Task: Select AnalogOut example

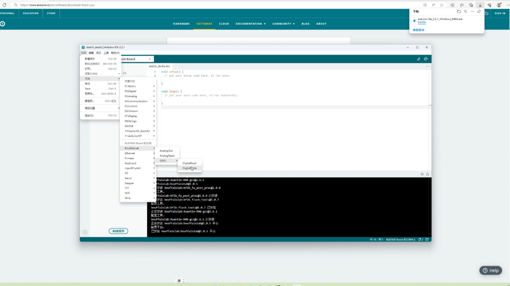Action: (166, 151)
